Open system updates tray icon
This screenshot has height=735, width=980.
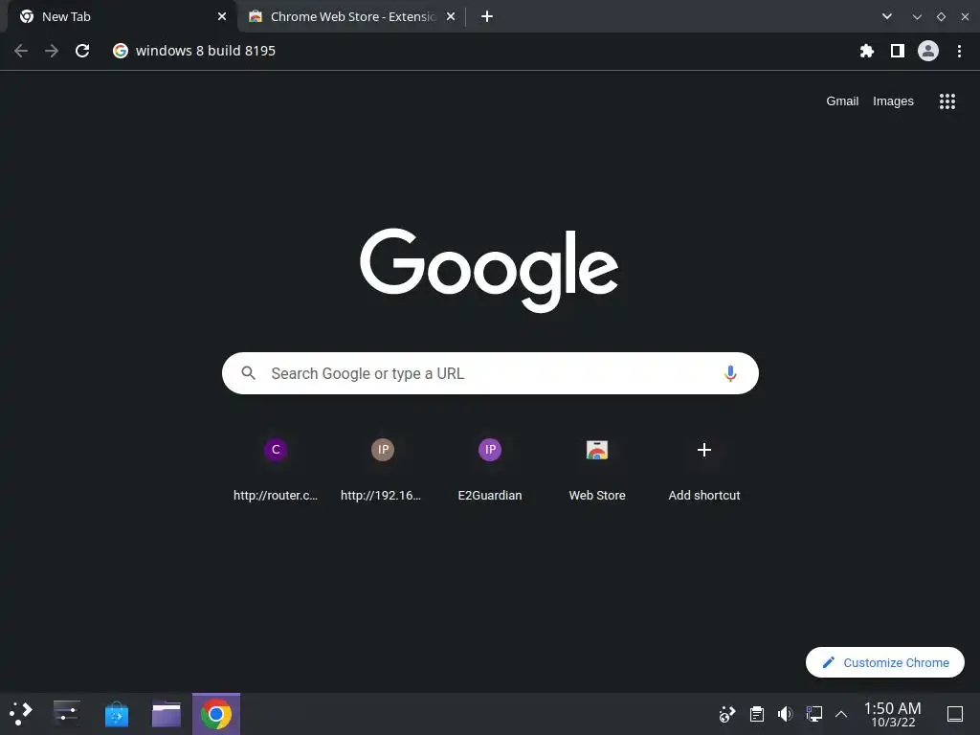coord(727,714)
